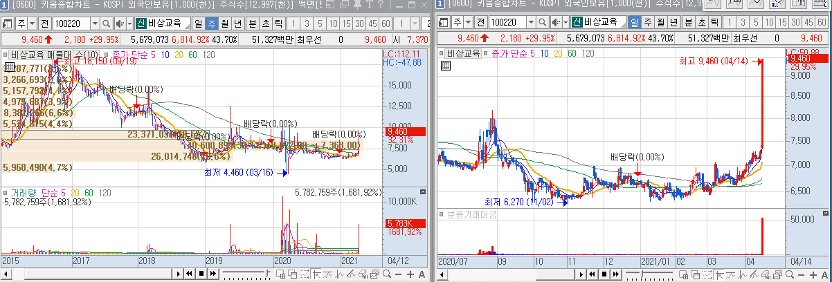Image resolution: width=832 pixels, height=282 pixels.
Task: Zoom in with plus button in right window
Action: [x=813, y=274]
